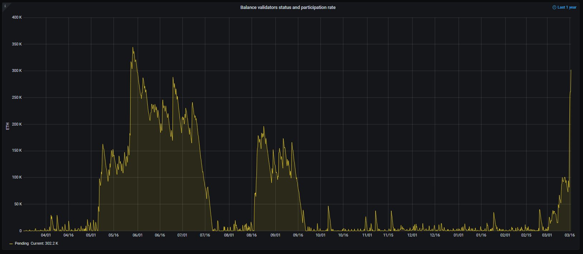This screenshot has width=583, height=254.
Task: Click the '12/16' x-axis date label
Action: pyautogui.click(x=435, y=235)
